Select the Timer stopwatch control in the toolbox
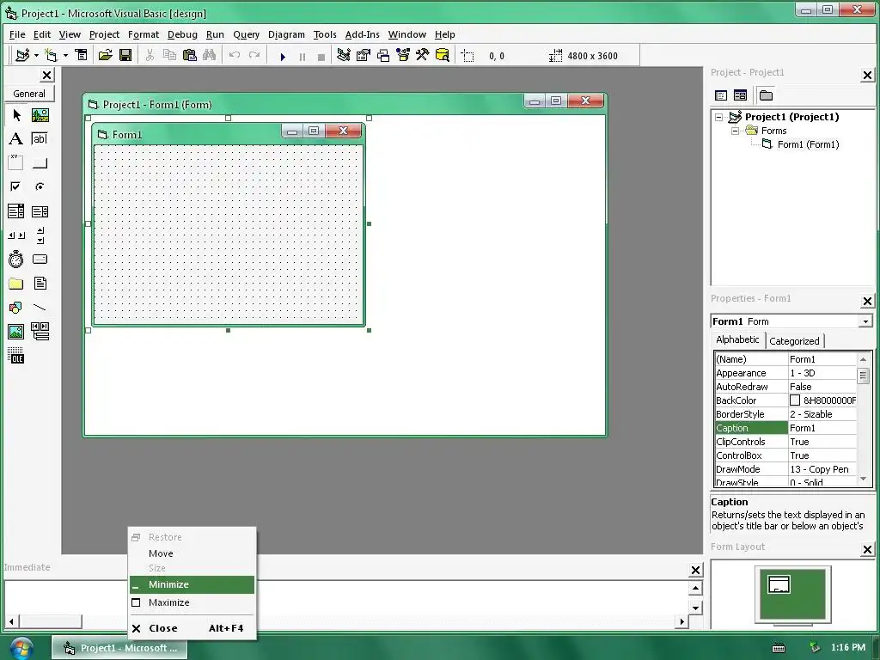The width and height of the screenshot is (880, 660). coord(16,260)
